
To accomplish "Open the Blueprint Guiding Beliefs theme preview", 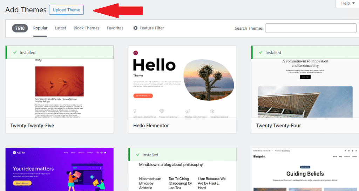I will (305, 170).
